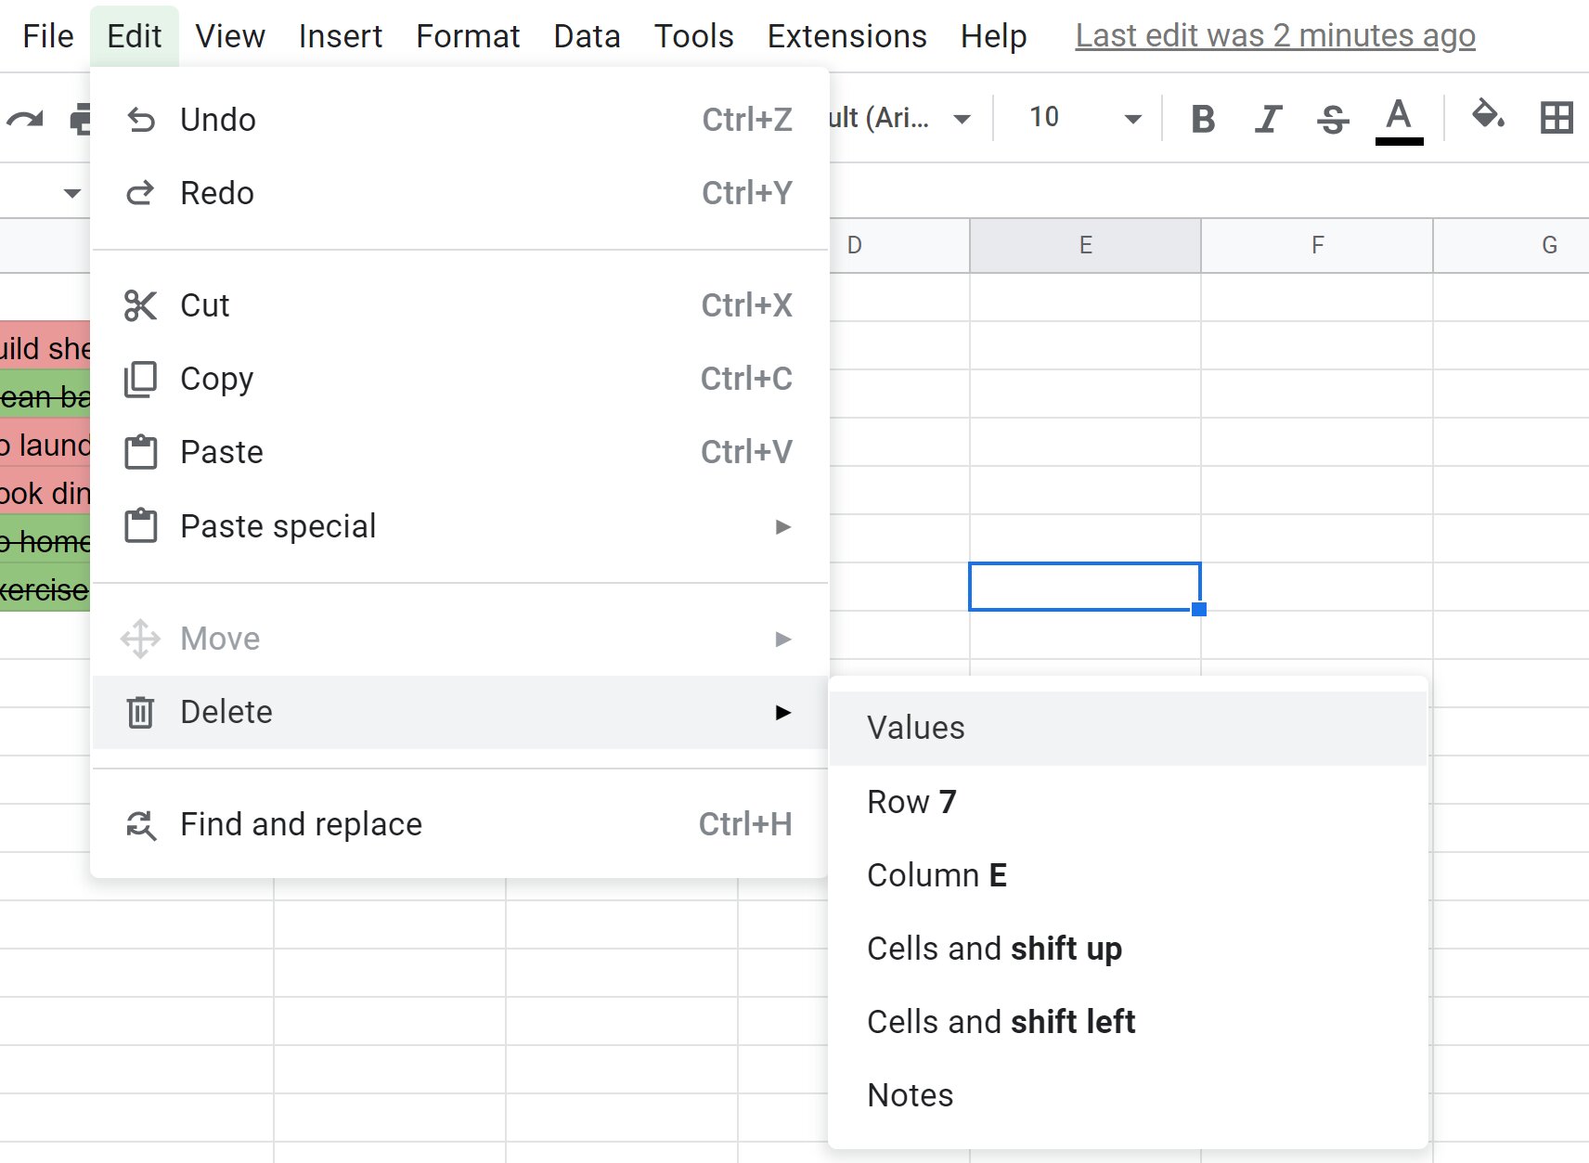The height and width of the screenshot is (1163, 1589).
Task: Click the Fill color bucket icon
Action: coord(1486,118)
